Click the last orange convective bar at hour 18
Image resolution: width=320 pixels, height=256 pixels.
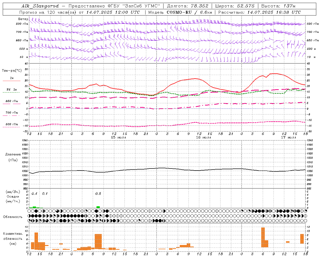pyautogui.click(x=302, y=239)
